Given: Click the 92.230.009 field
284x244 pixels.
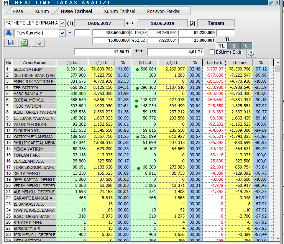Looking at the screenshot, I should coord(197,33).
